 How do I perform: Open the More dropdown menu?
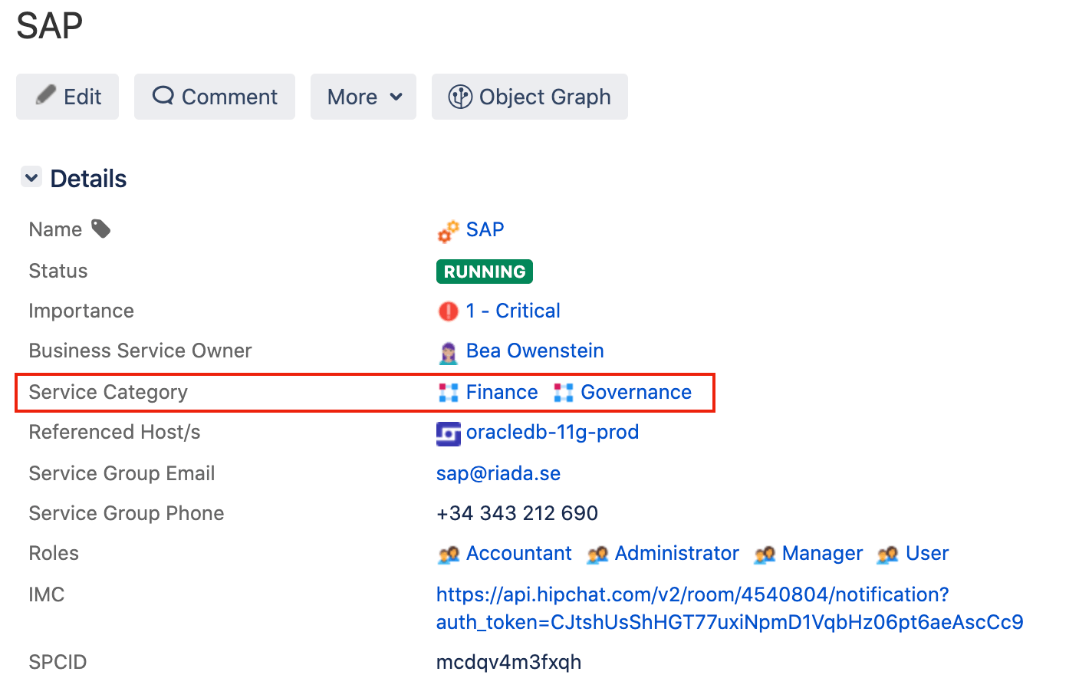[363, 97]
